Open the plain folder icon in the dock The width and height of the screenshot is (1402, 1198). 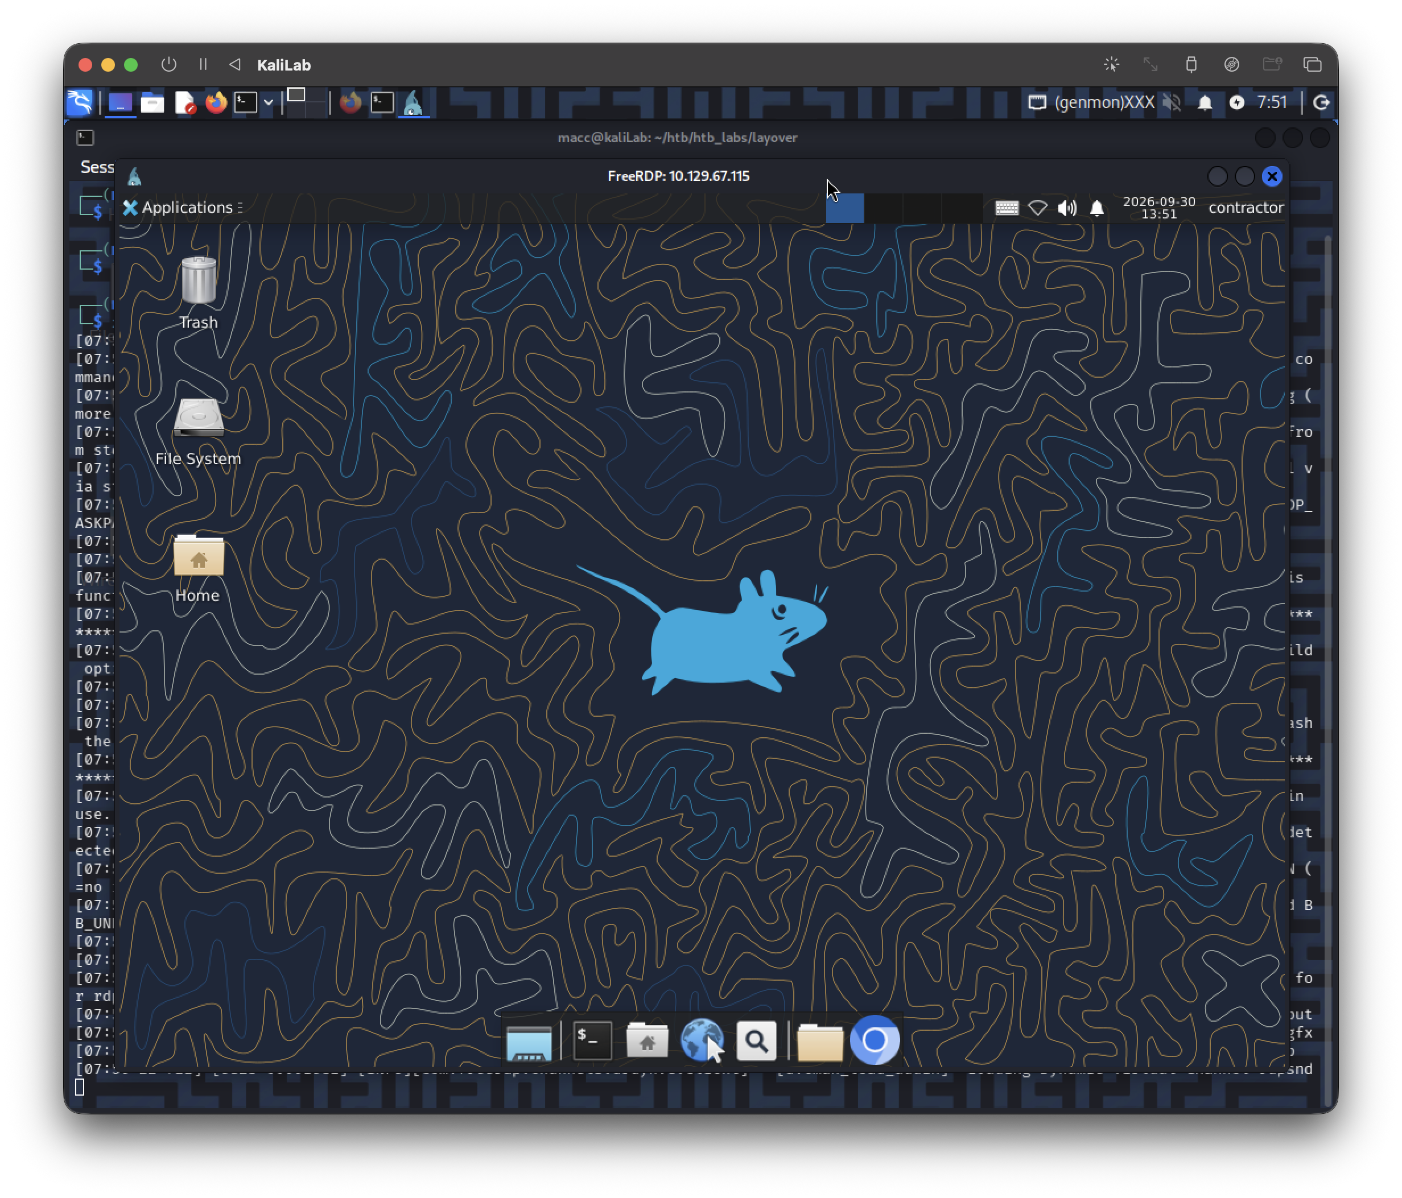click(x=819, y=1041)
